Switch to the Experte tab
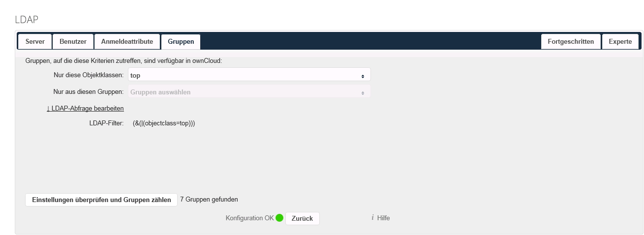Viewport: 644px width, 235px height. click(620, 42)
